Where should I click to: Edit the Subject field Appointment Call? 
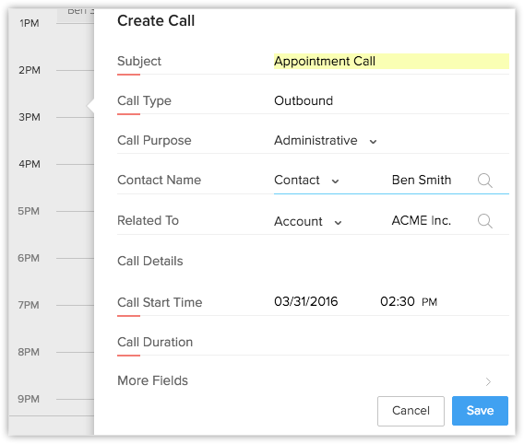tap(391, 62)
